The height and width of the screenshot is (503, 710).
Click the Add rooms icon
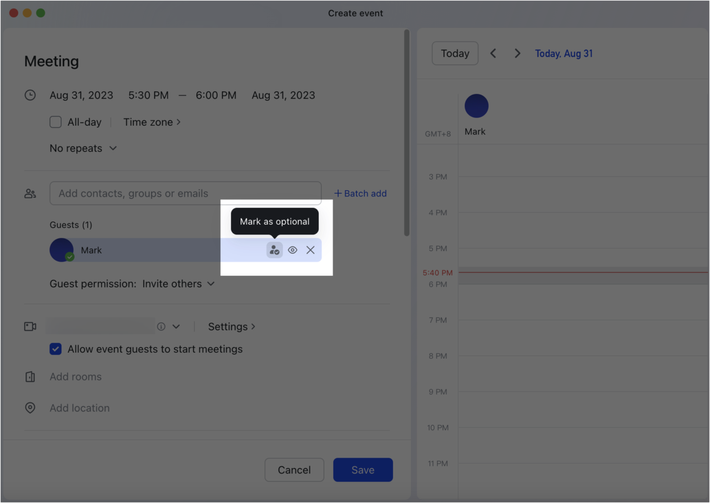tap(30, 376)
